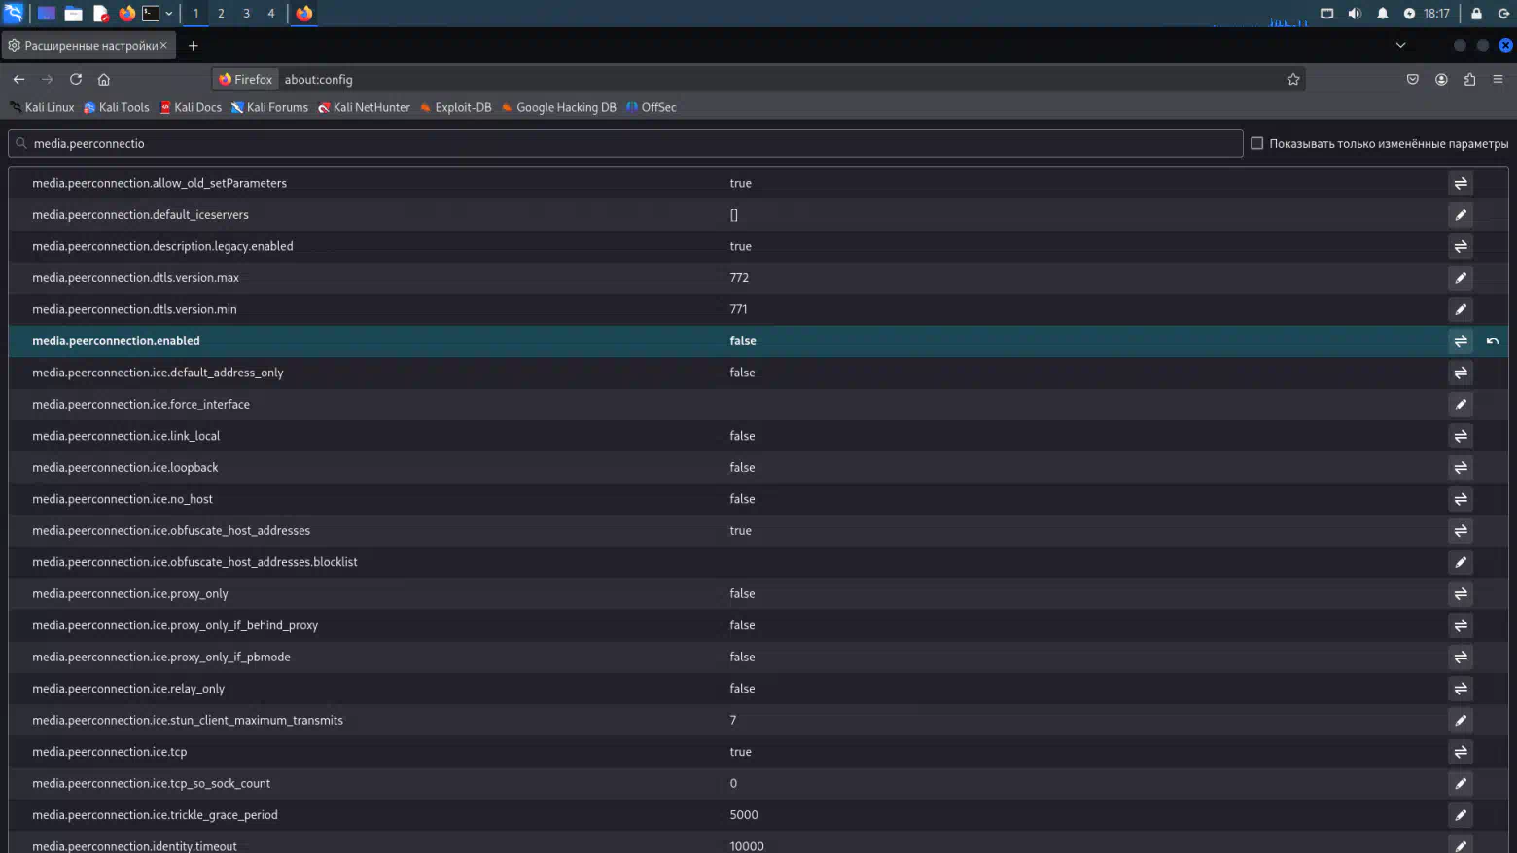
Task: Open the Firefox home page
Action: coord(104,80)
